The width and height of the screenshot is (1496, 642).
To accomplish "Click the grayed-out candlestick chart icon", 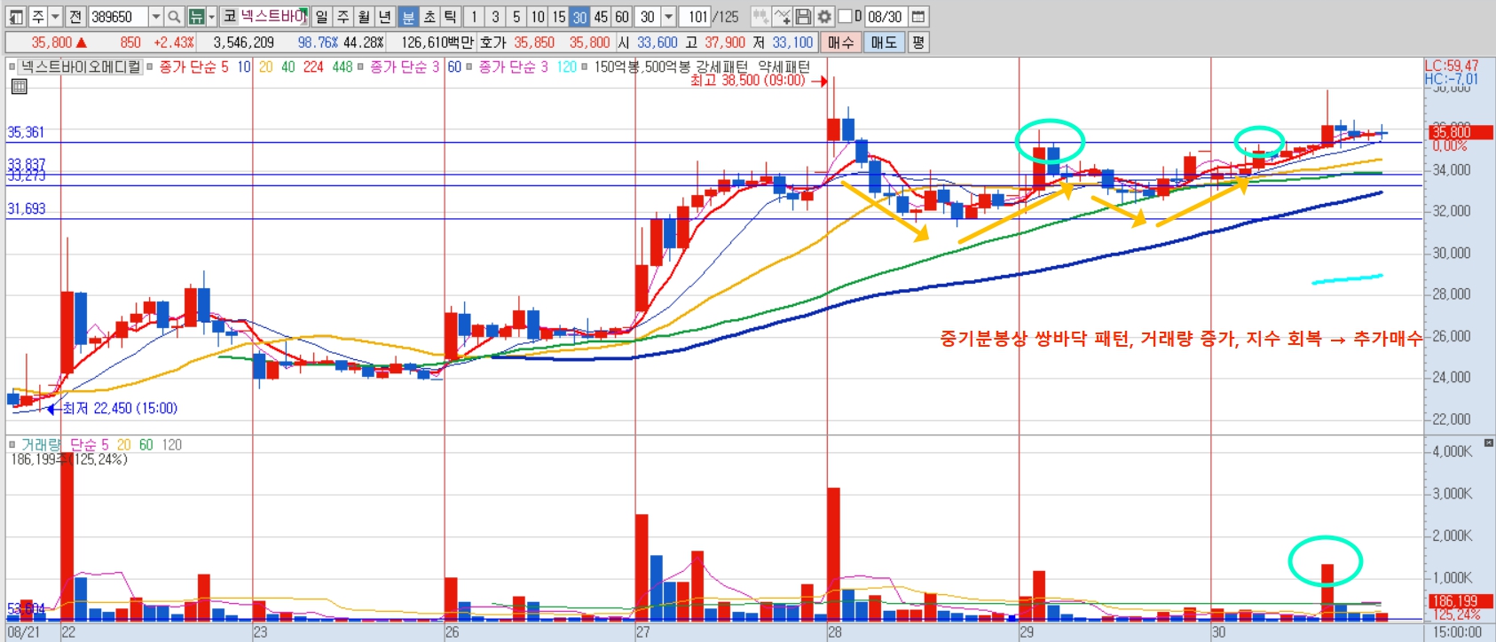I will coord(760,17).
